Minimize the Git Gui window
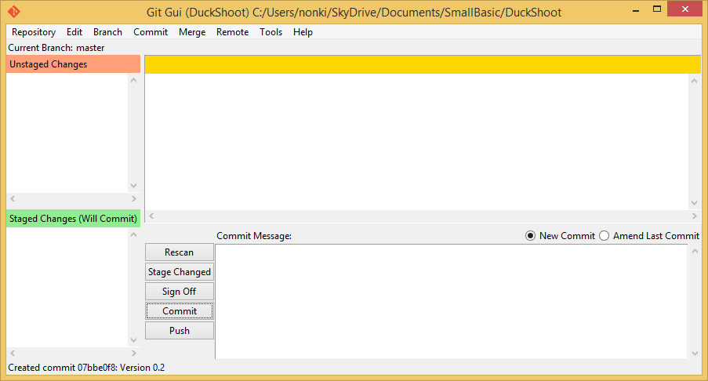Image resolution: width=708 pixels, height=381 pixels. click(x=636, y=9)
